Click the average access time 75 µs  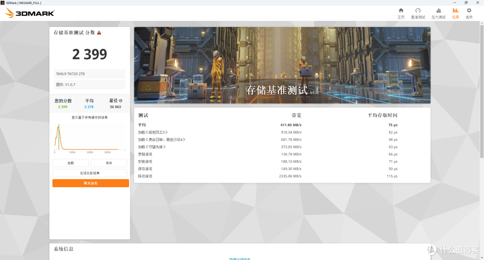click(393, 125)
